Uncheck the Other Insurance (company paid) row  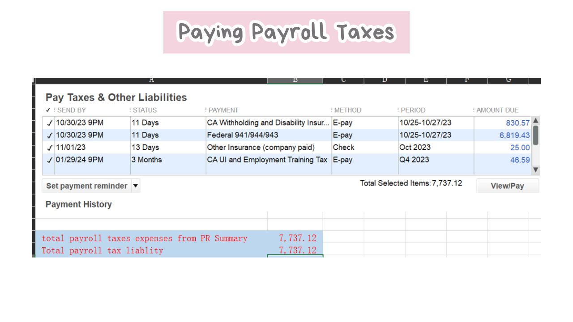tap(50, 148)
